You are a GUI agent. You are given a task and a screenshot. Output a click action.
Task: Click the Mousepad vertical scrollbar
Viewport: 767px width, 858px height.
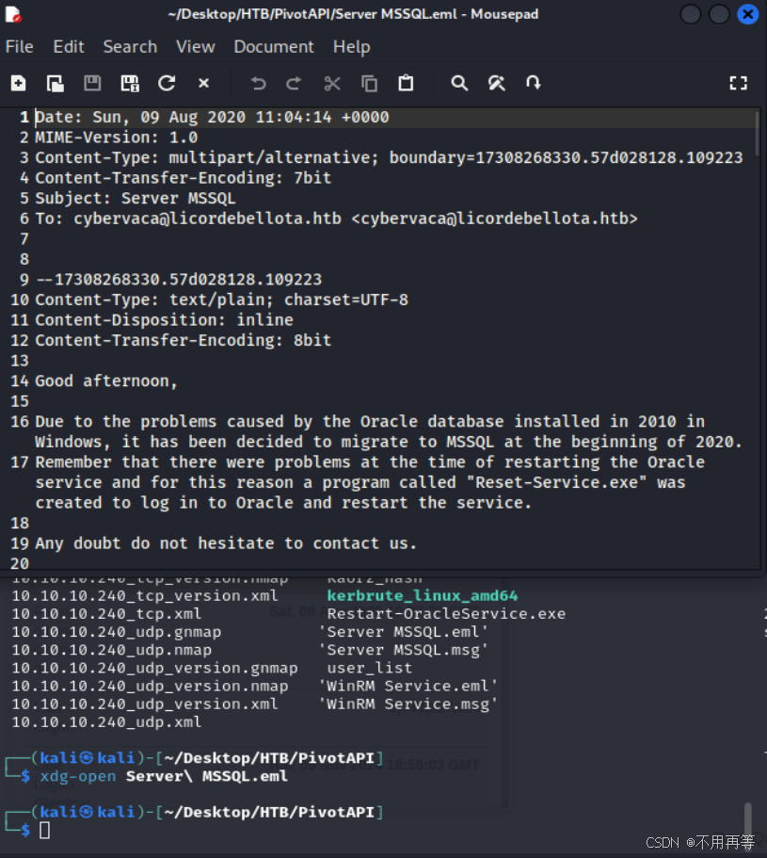757,134
